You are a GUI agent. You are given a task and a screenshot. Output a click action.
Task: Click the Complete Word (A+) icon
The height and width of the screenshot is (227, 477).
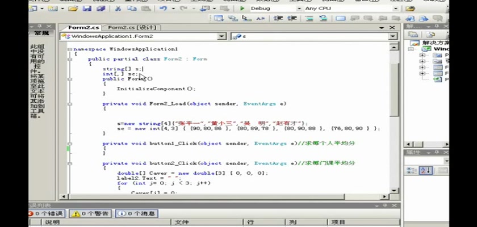[x=260, y=18]
